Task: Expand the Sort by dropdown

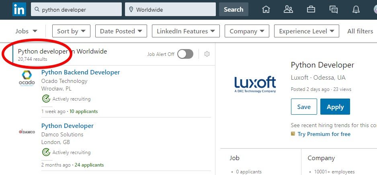Action: click(x=71, y=31)
